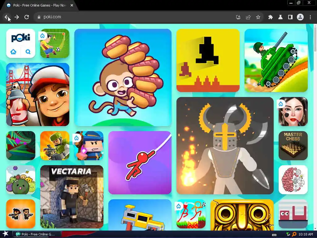The width and height of the screenshot is (317, 238).
Task: Click the site lock icon
Action: tap(39, 17)
